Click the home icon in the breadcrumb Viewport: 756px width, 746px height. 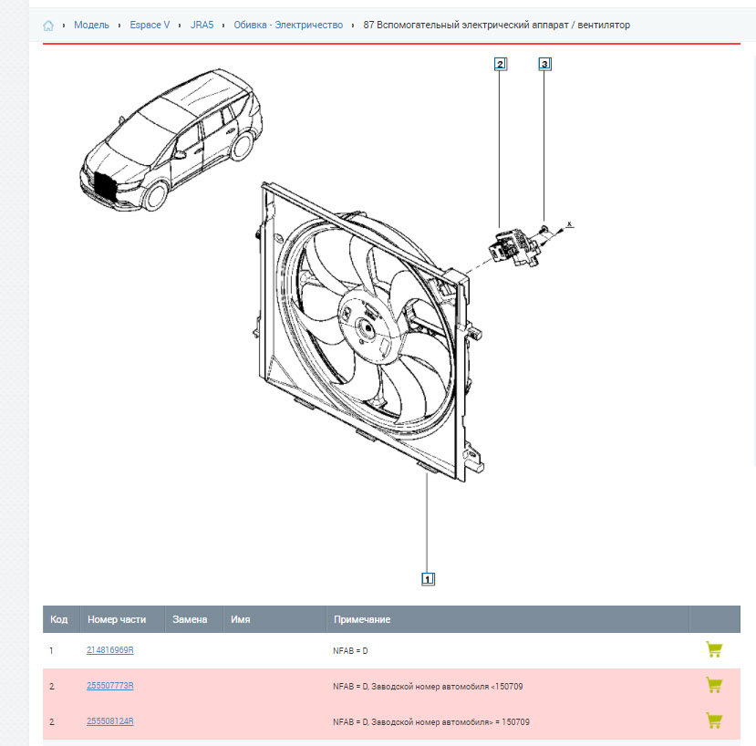48,26
